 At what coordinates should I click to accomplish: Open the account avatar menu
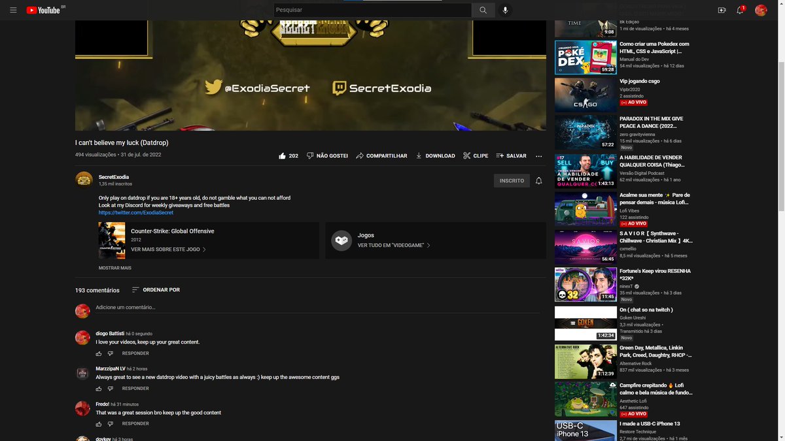761,10
